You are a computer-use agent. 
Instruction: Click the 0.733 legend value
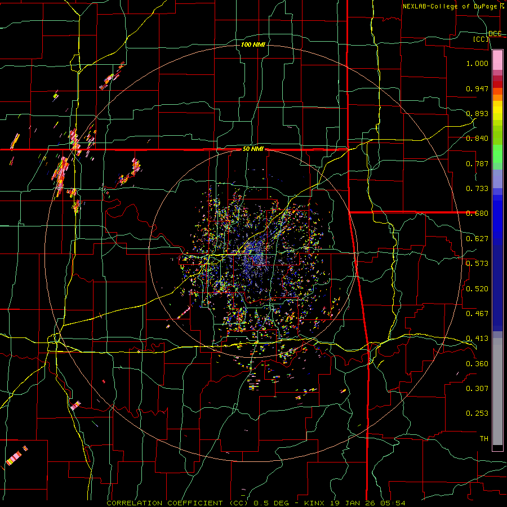pos(477,189)
